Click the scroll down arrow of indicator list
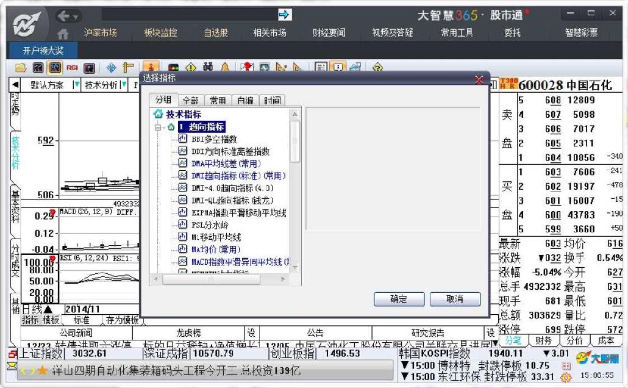Viewport: 628px width, 388px height. [295, 267]
